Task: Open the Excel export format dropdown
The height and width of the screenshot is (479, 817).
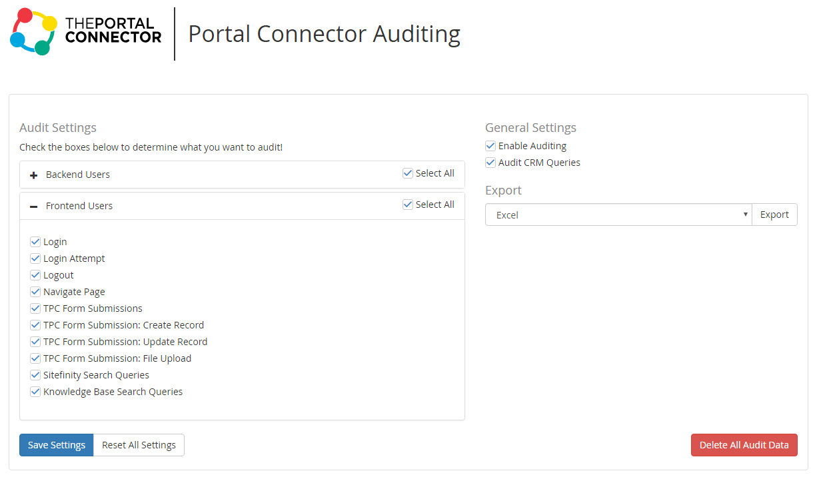Action: pos(618,215)
